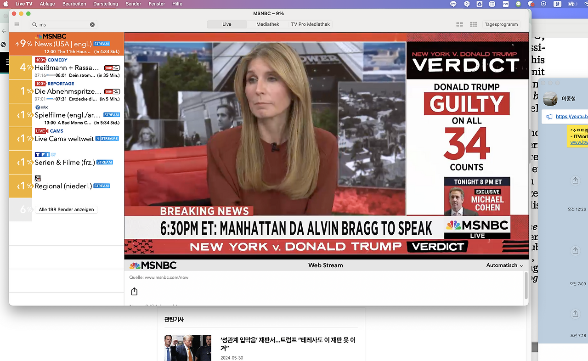This screenshot has width=588, height=361.
Task: Open the Tagesprogramm view
Action: tap(501, 24)
